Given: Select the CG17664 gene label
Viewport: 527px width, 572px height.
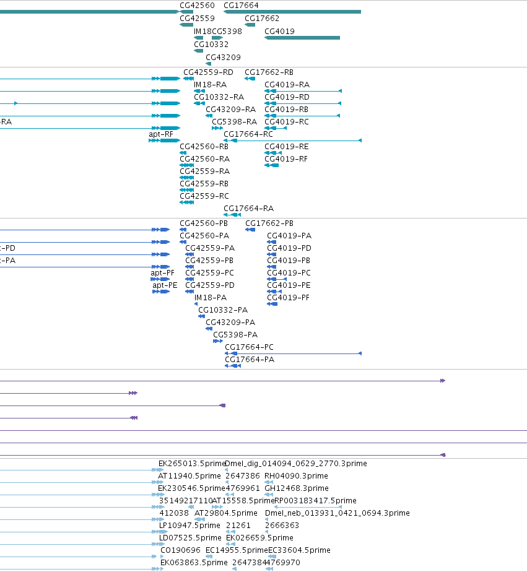Looking at the screenshot, I should click(241, 6).
